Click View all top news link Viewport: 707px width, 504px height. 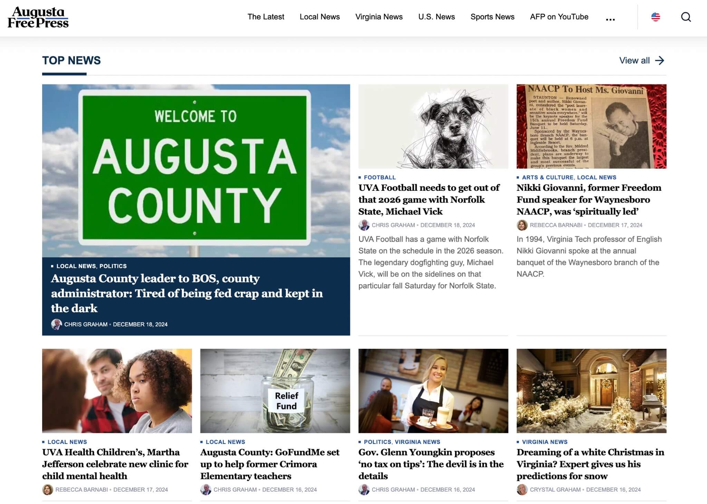tap(642, 60)
